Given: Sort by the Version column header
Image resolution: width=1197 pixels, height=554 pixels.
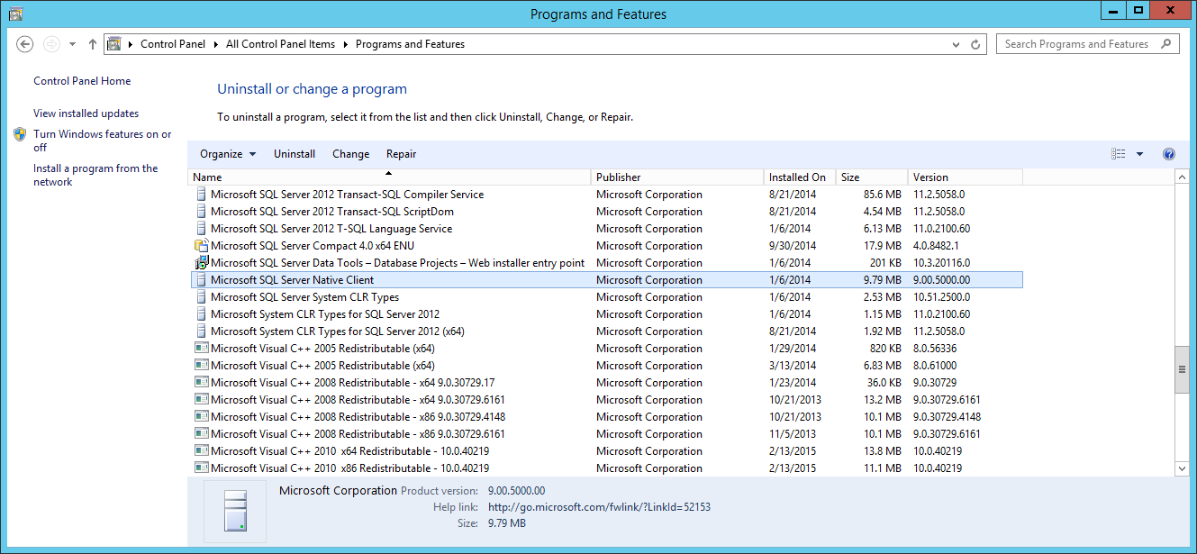Looking at the screenshot, I should pos(966,177).
